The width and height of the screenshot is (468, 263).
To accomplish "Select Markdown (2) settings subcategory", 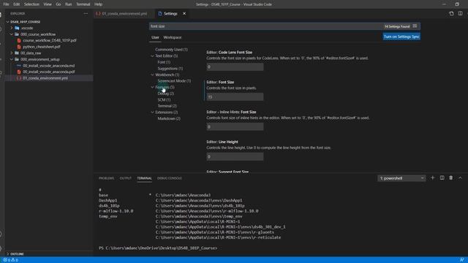I will [169, 118].
